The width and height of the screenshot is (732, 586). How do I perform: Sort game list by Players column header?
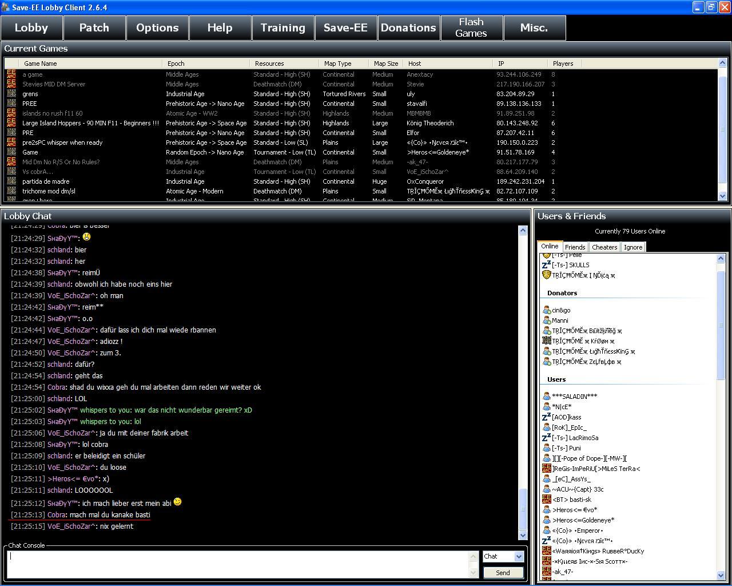(563, 64)
